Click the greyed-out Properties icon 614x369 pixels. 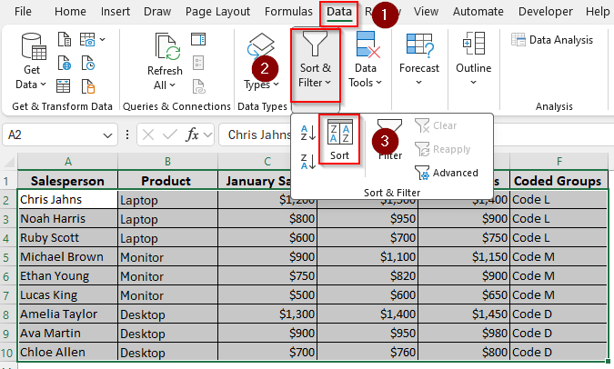click(x=198, y=63)
